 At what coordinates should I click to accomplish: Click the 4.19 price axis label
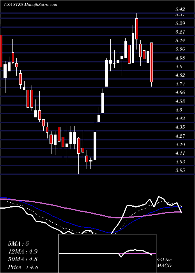pyautogui.click(x=180, y=145)
